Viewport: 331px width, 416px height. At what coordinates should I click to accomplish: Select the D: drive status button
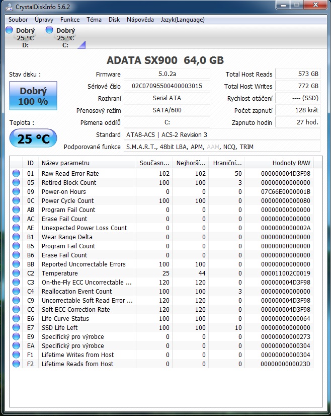[x=22, y=37]
